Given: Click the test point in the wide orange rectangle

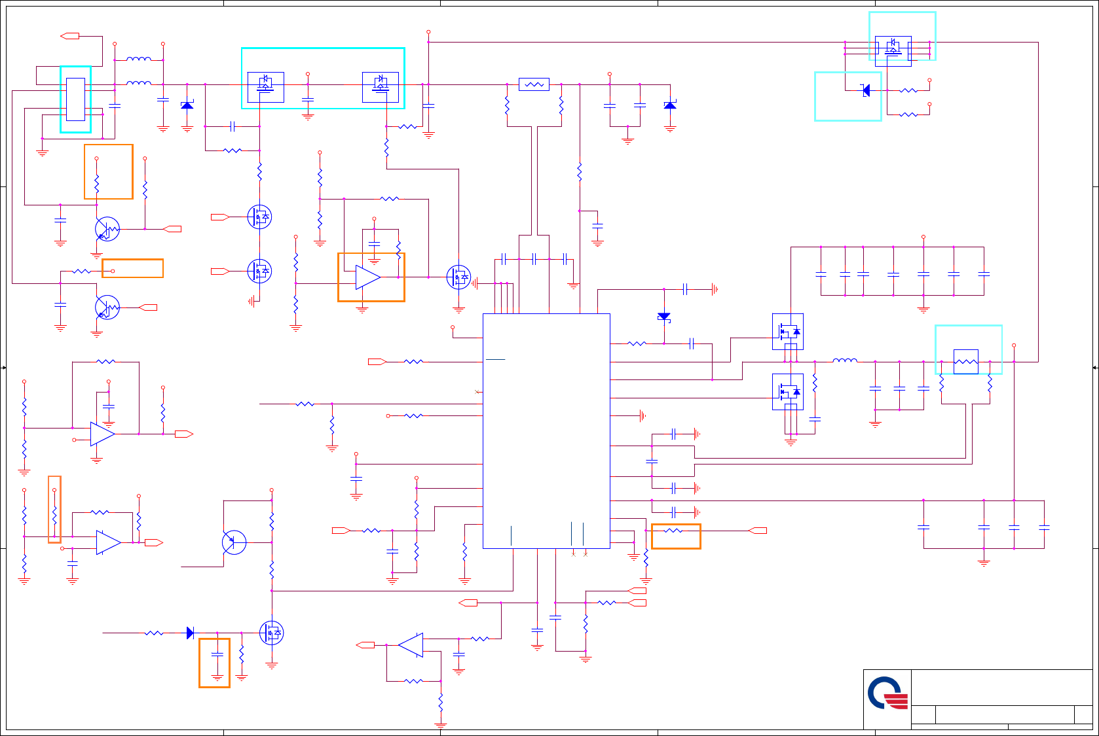Looking at the screenshot, I should (x=113, y=271).
